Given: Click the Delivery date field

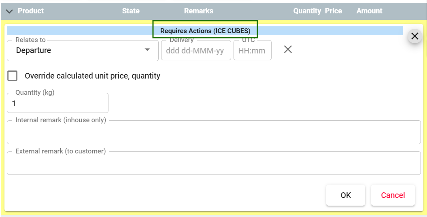Looking at the screenshot, I should pos(196,50).
